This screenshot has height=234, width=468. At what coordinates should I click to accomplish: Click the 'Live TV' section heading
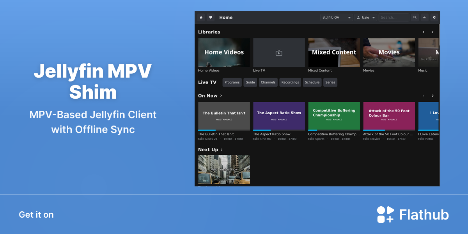[207, 82]
